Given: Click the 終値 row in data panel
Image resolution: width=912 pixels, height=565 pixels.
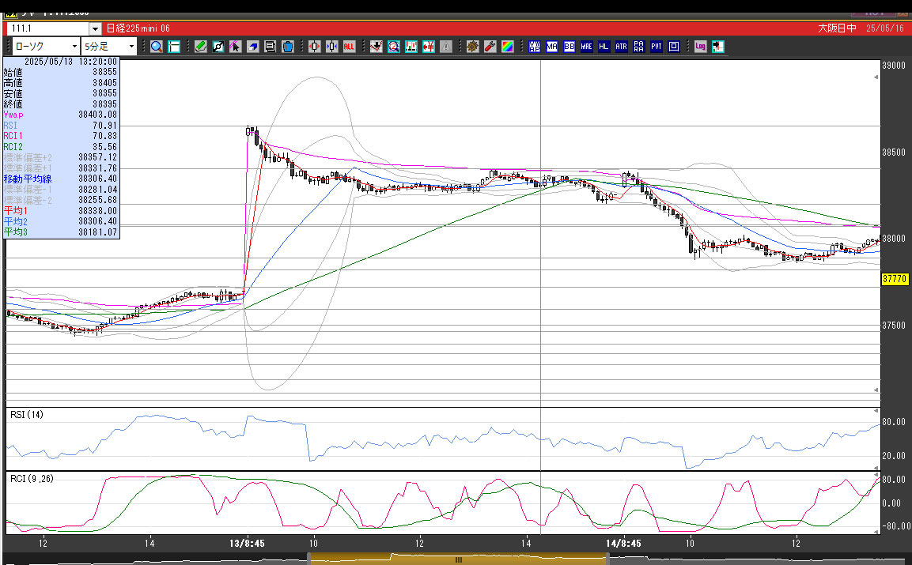Looking at the screenshot, I should coord(60,104).
